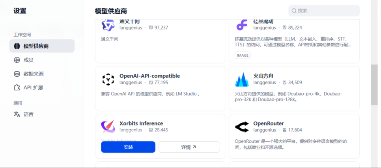Select the OpenRouter card title
Viewport: 381px width, 168px height.
pos(269,124)
